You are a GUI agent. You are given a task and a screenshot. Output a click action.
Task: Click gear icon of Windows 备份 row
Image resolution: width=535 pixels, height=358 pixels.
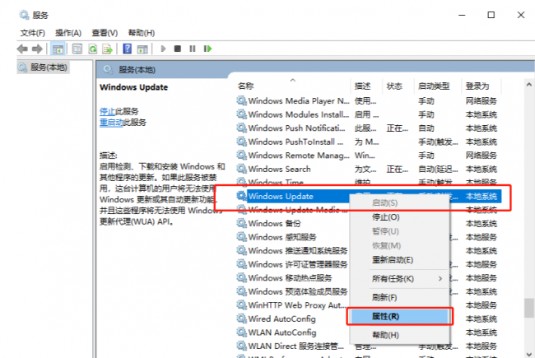[x=241, y=224]
